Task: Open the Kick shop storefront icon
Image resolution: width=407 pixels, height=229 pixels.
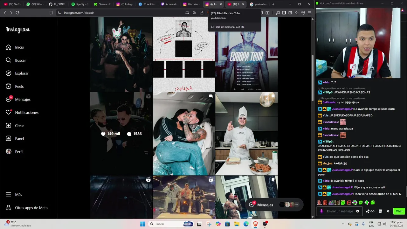Action: pos(380,211)
